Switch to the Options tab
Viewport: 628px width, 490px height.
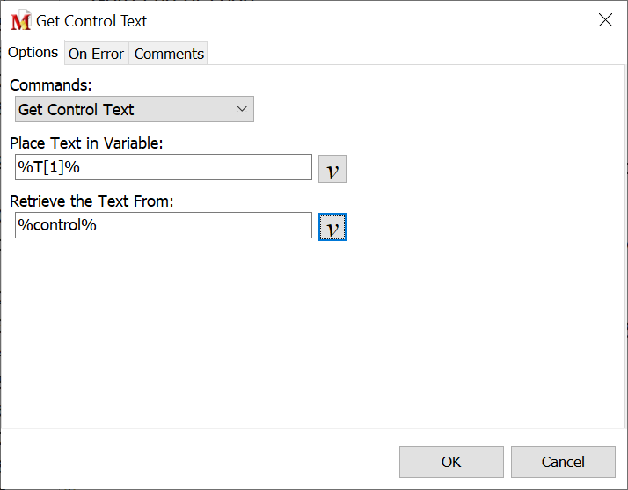click(x=33, y=52)
